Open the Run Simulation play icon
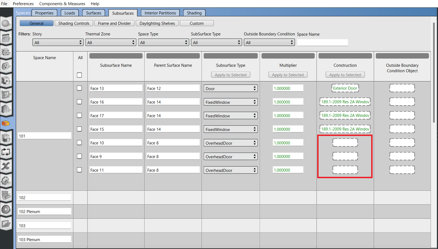Image resolution: width=438 pixels, height=249 pixels. (x=6, y=209)
